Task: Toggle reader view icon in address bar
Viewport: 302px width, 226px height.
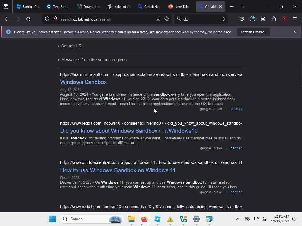Action: point(158,19)
